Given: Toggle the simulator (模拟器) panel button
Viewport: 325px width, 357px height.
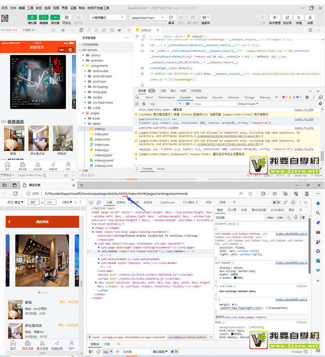Looking at the screenshot, I should [32, 17].
